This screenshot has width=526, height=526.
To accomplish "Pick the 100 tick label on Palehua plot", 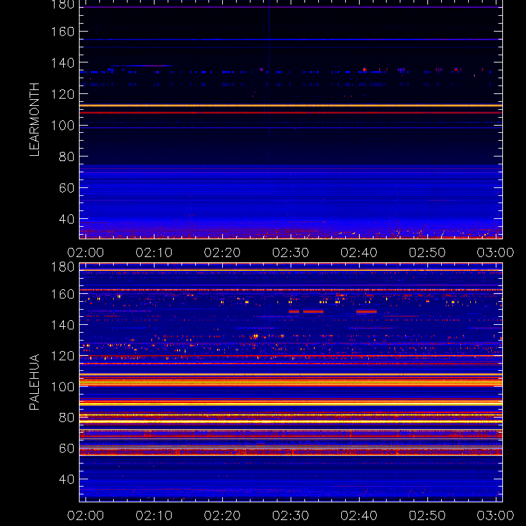I will pos(62,387).
